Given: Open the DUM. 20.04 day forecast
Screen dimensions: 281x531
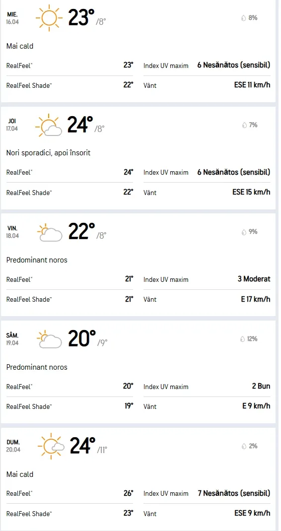Looking at the screenshot, I should 138,479.
